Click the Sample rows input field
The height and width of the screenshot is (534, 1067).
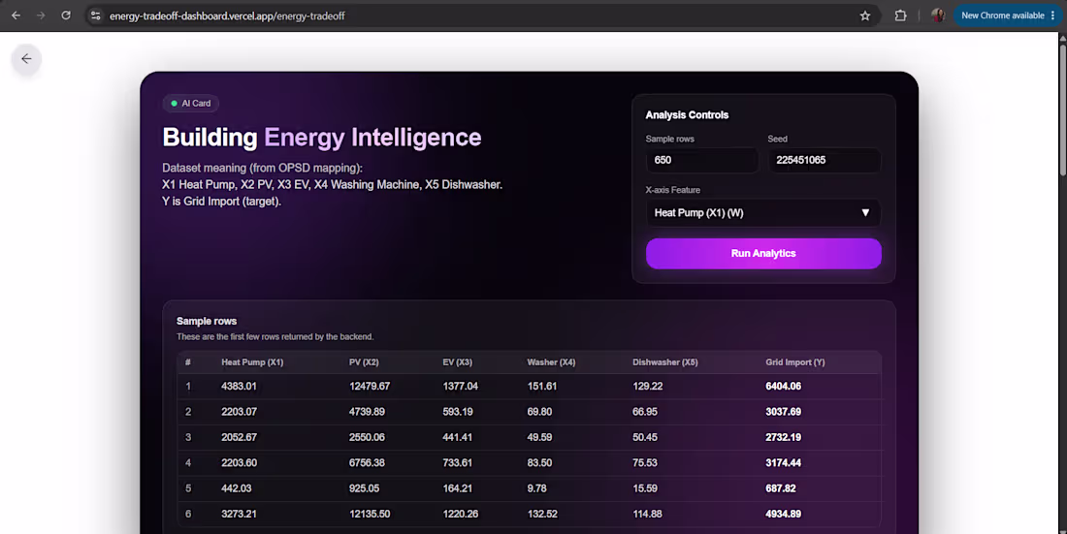click(701, 160)
